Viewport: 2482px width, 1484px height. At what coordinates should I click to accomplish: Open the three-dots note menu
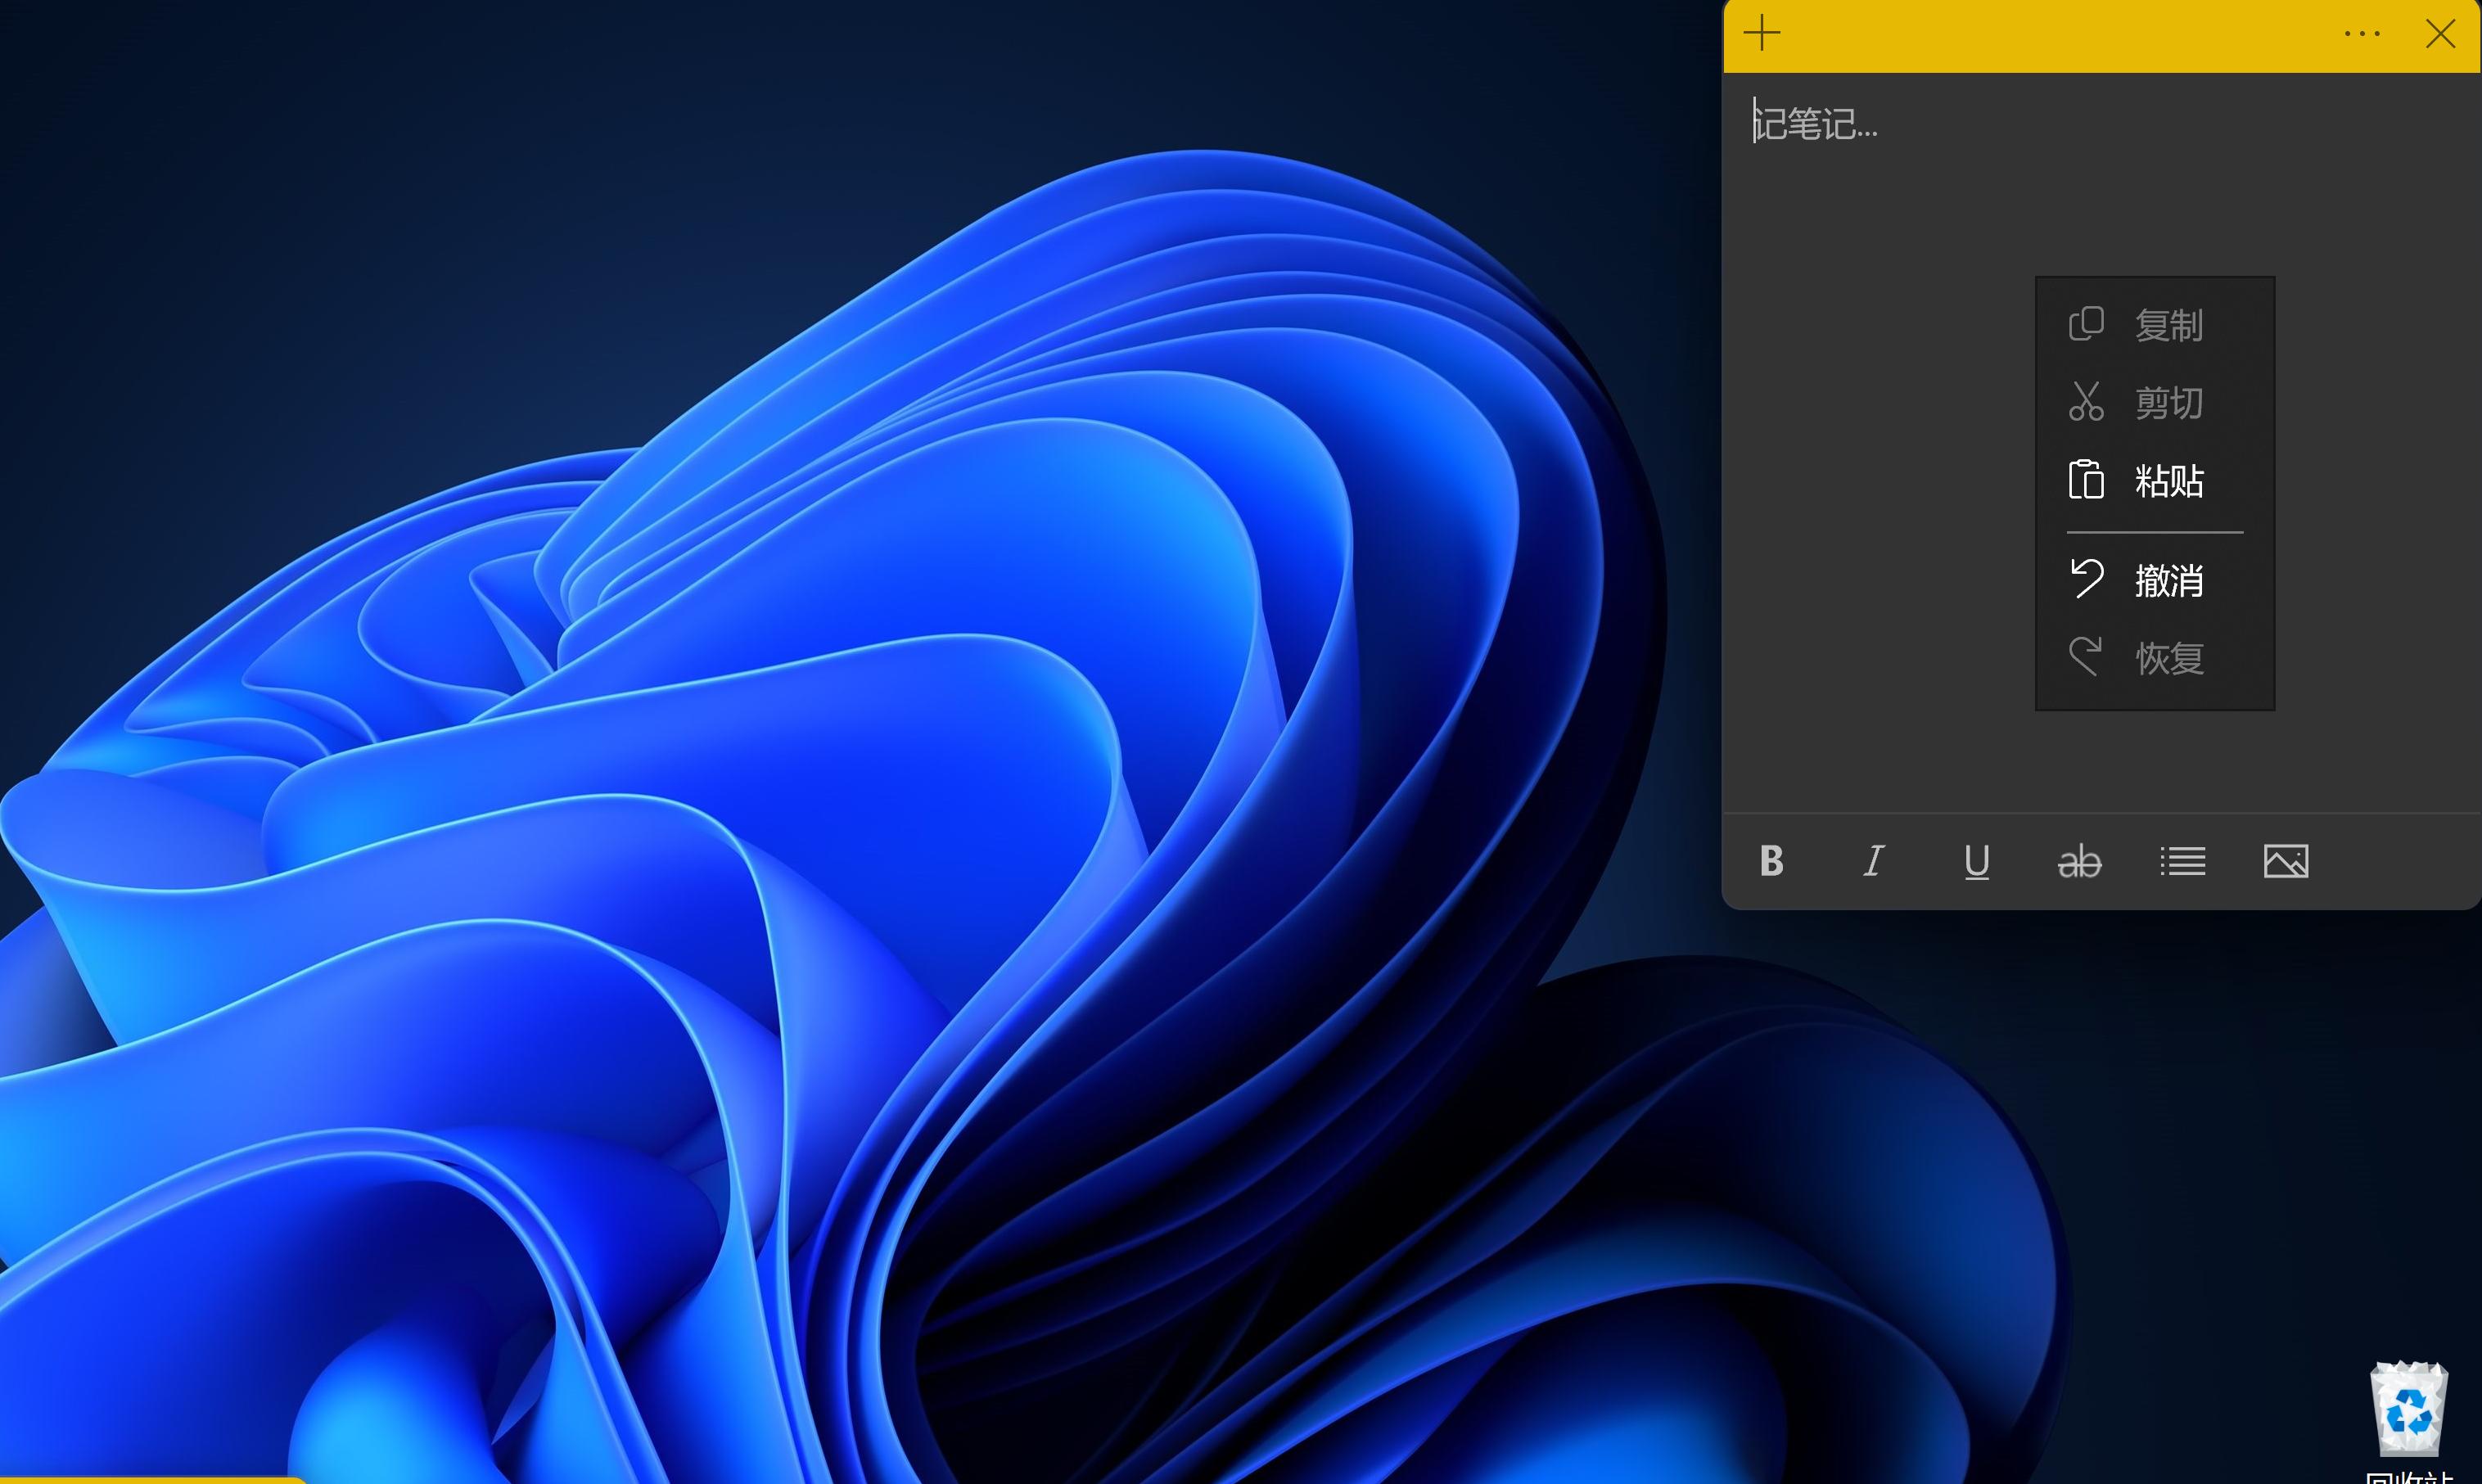(x=2362, y=34)
